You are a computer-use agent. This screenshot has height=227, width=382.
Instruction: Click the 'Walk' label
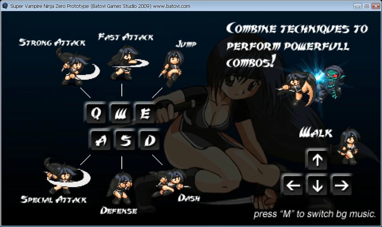(316, 133)
